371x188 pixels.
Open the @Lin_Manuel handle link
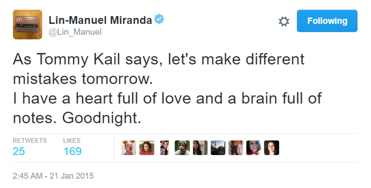(x=75, y=32)
